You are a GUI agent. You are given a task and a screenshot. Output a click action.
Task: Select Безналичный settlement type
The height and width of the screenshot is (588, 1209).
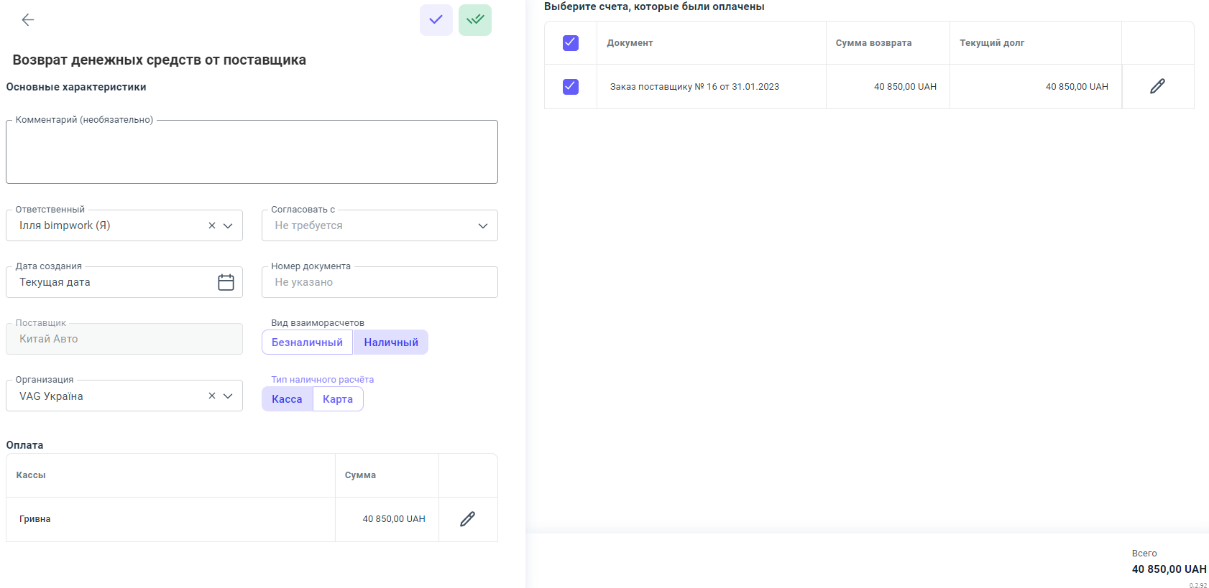coord(307,342)
